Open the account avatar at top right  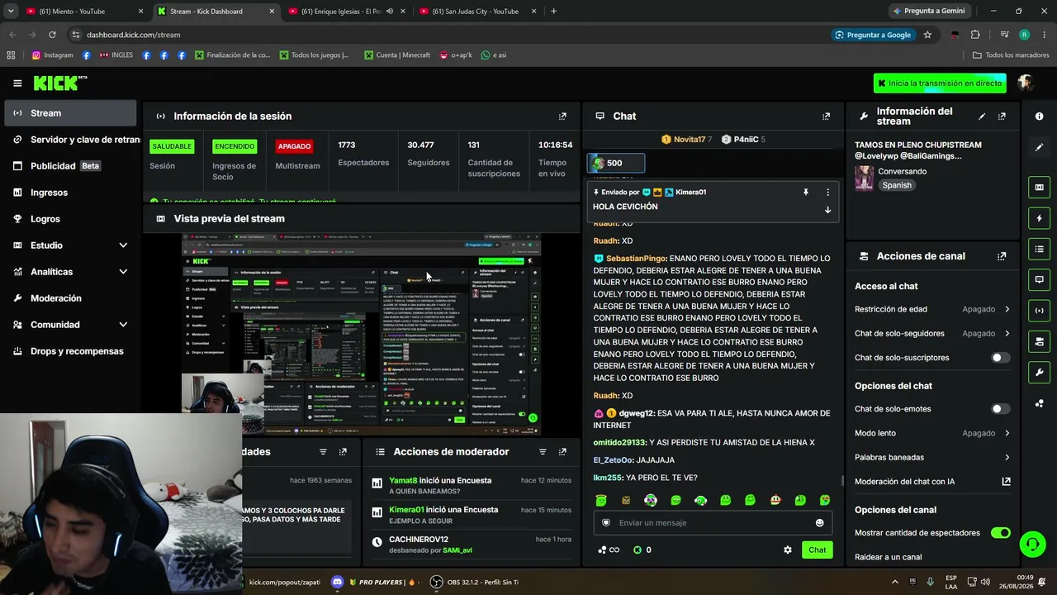pos(1026,83)
